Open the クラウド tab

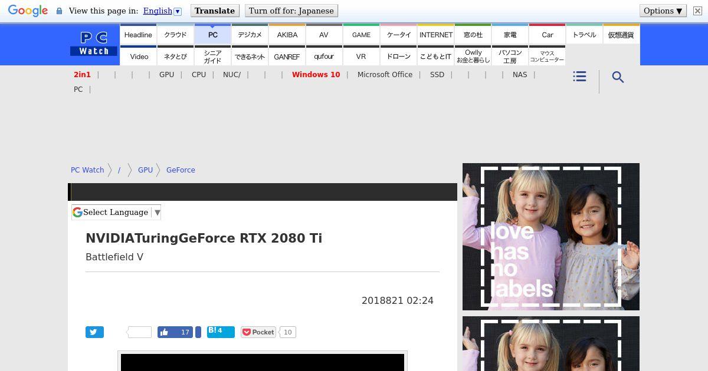pyautogui.click(x=175, y=34)
